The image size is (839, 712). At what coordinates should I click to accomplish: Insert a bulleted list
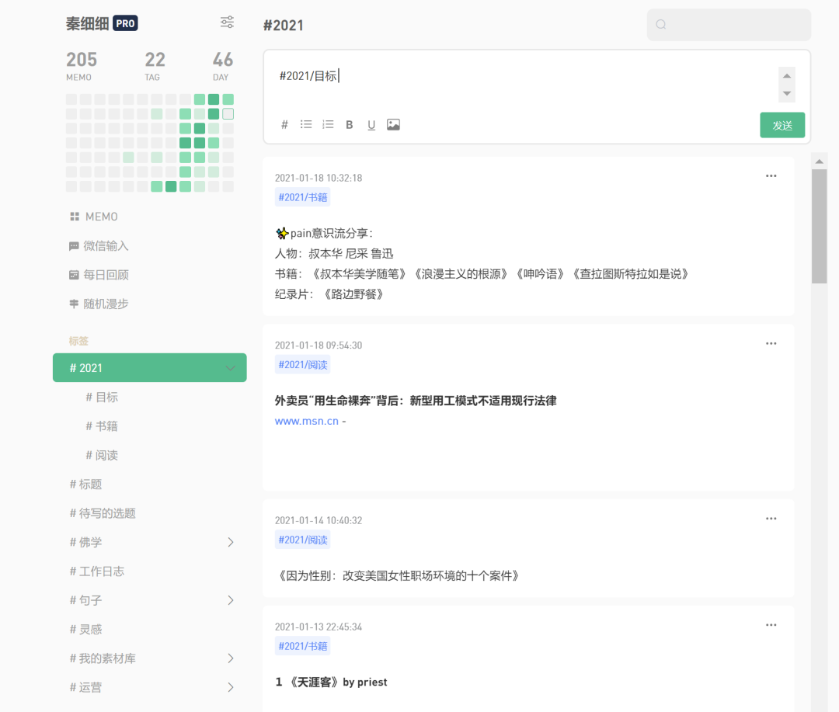click(x=306, y=125)
